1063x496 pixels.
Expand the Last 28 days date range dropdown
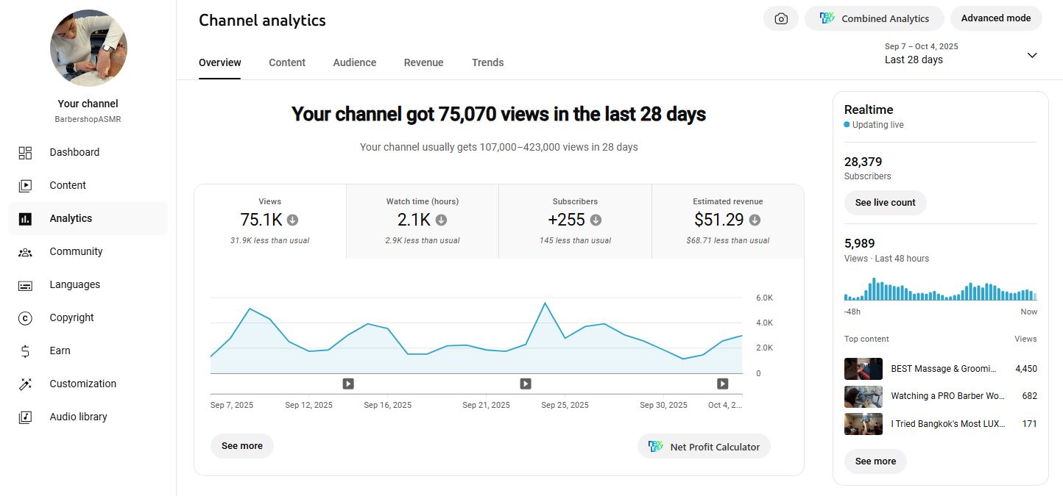click(x=1031, y=55)
